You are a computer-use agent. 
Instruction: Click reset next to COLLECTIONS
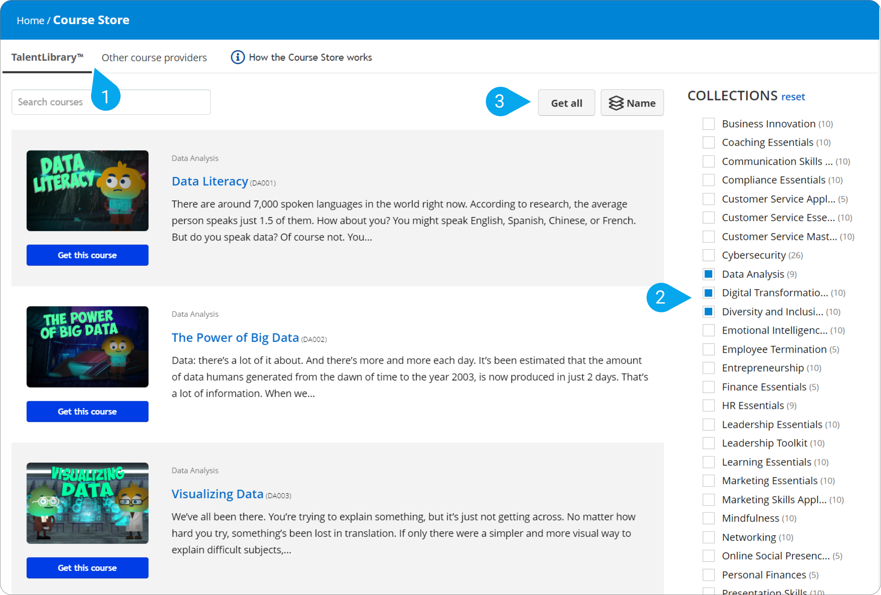pos(793,96)
